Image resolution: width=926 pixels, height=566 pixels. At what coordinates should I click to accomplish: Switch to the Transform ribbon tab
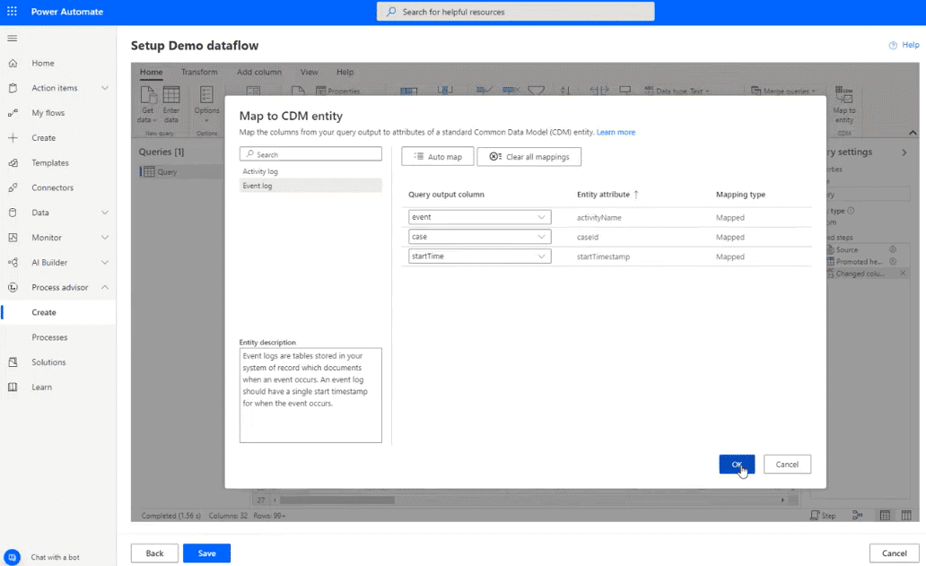click(198, 72)
